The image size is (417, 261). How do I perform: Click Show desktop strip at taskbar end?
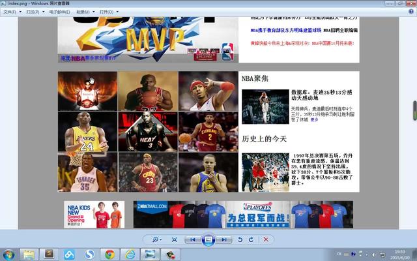pyautogui.click(x=415, y=254)
